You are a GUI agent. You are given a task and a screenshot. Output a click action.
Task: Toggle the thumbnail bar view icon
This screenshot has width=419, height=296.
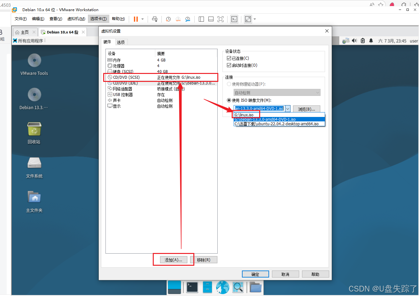tap(211, 19)
